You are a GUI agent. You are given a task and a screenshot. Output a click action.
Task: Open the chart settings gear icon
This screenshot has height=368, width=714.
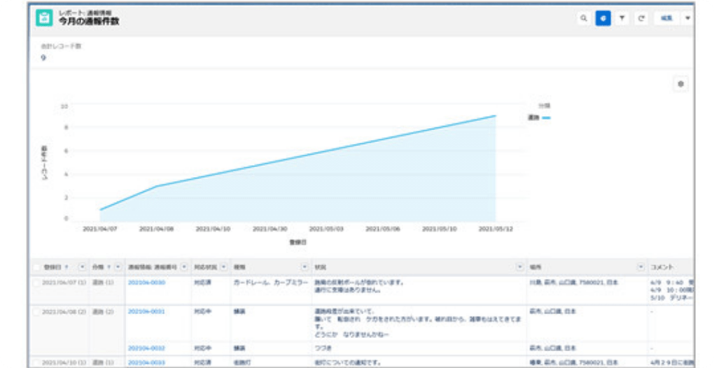(680, 84)
